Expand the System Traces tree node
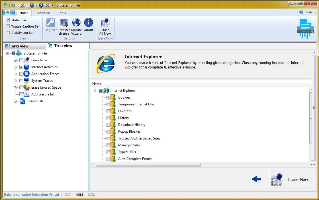This screenshot has height=200, width=319. [15, 81]
